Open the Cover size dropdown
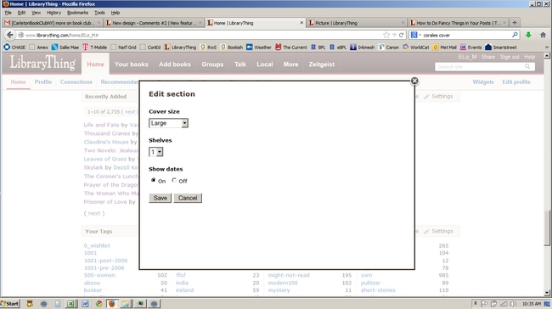552x309 pixels. click(x=168, y=123)
